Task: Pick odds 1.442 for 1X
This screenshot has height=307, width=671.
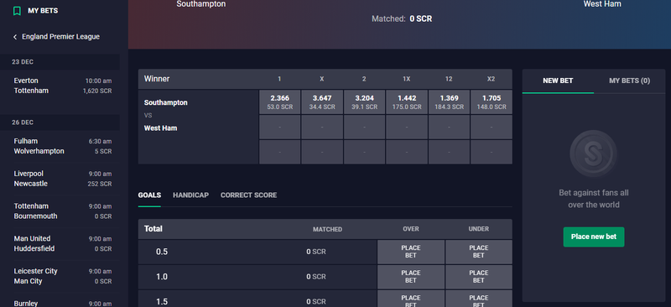Action: (x=407, y=101)
